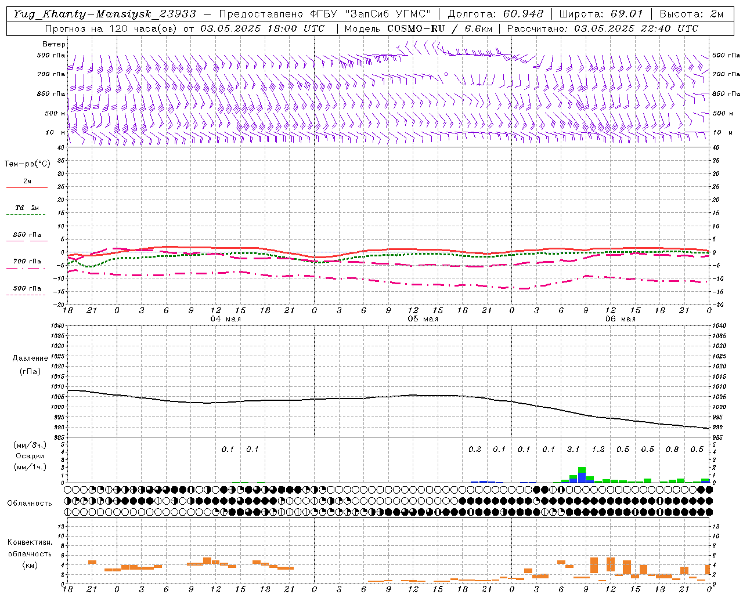
Task: Click the Тем-ра(°C) axis title
Action: [x=27, y=164]
